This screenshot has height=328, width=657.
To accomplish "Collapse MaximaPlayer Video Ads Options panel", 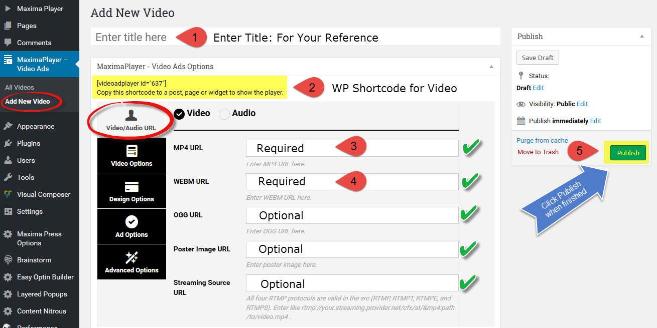I will click(491, 67).
